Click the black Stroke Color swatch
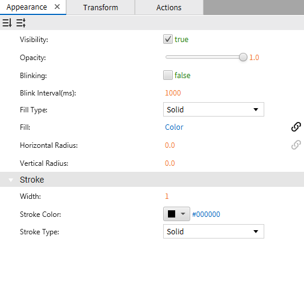This screenshot has width=304, height=289. tap(172, 214)
